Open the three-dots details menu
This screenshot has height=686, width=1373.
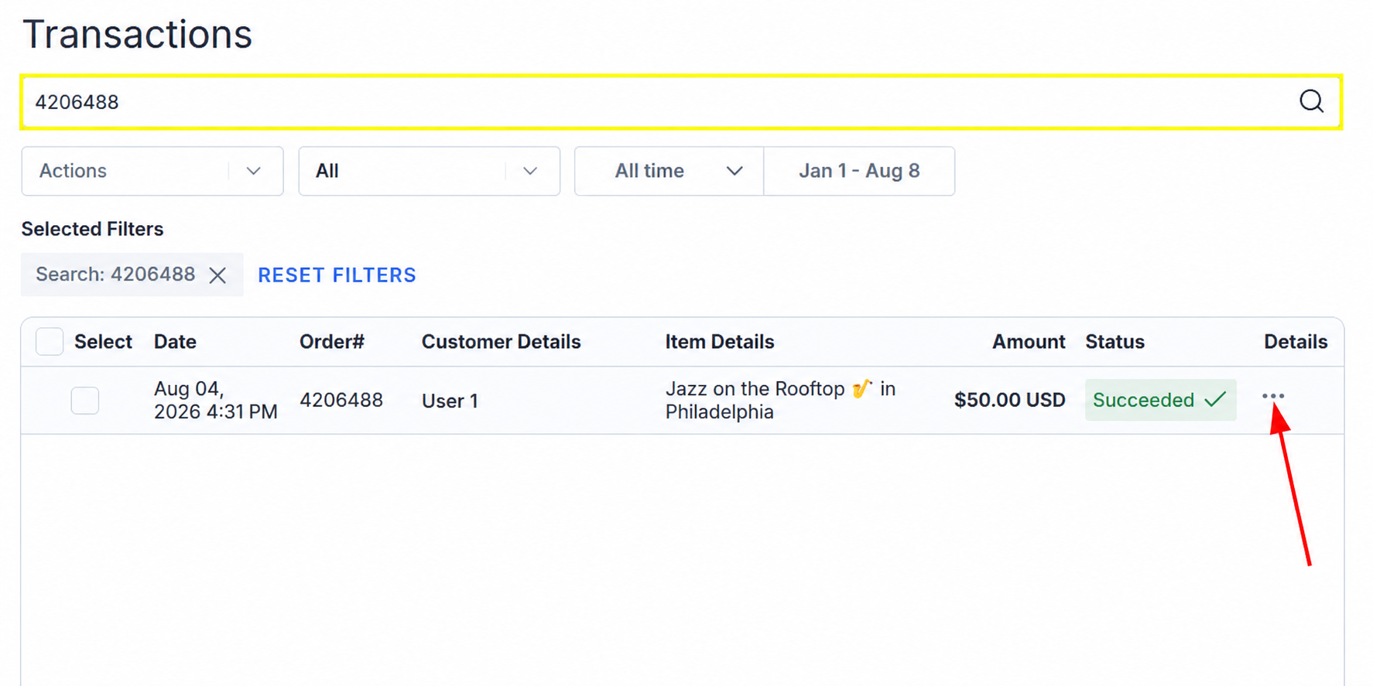1272,396
